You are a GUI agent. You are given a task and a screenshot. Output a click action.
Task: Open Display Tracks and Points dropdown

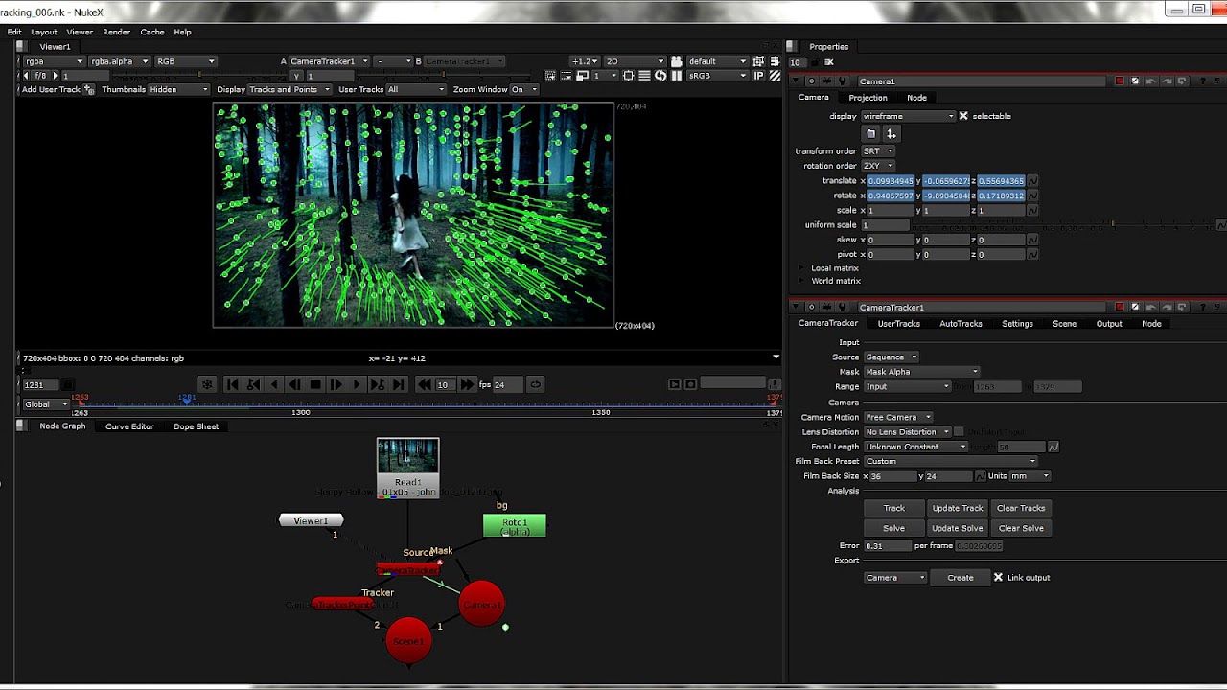[x=289, y=89]
